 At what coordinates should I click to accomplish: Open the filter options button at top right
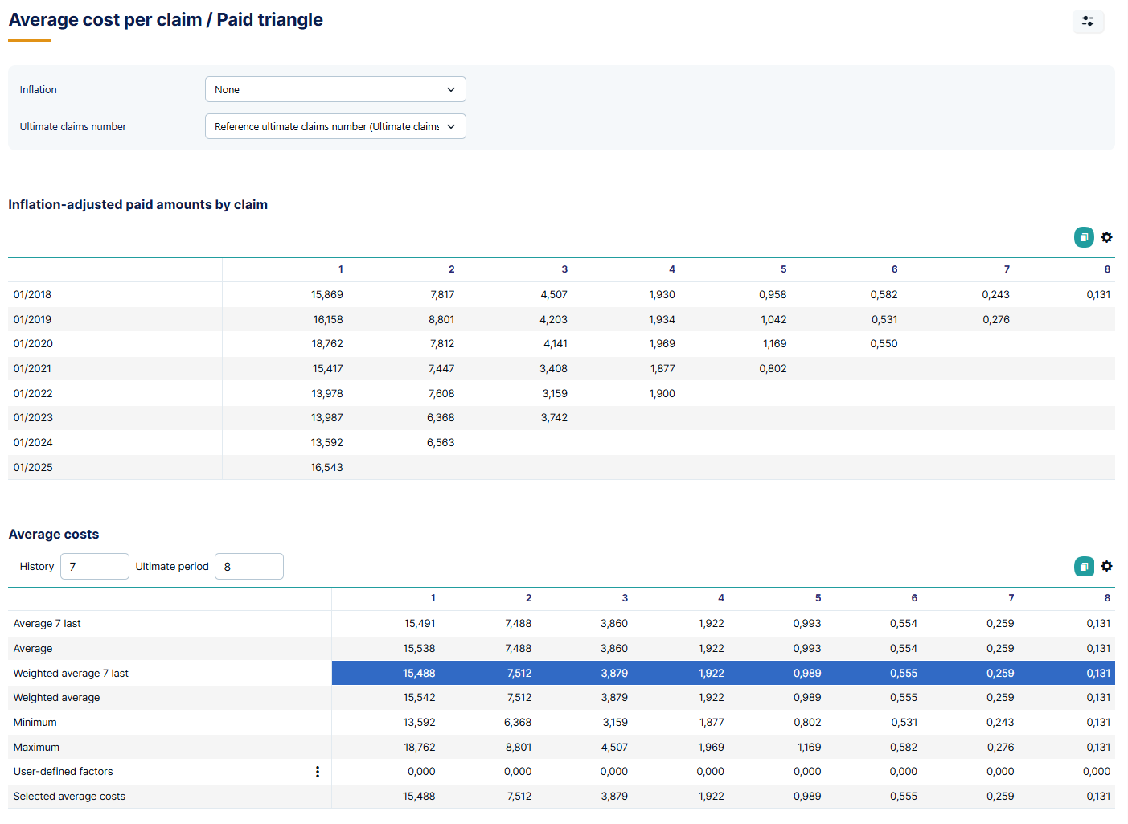[1088, 22]
